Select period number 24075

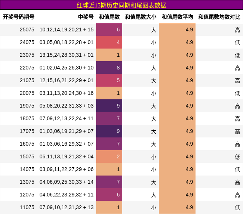pyautogui.click(x=27, y=42)
